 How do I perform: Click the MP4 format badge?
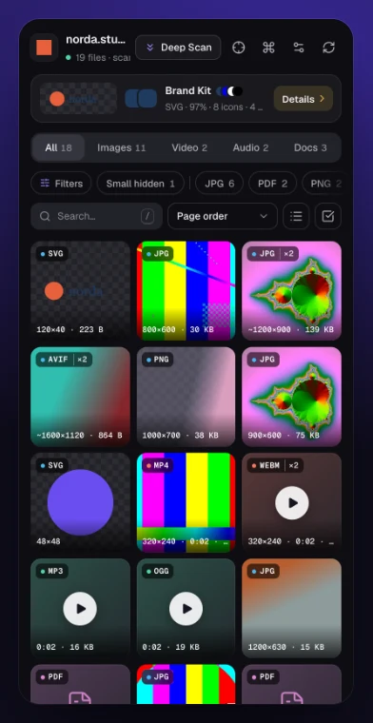158,465
